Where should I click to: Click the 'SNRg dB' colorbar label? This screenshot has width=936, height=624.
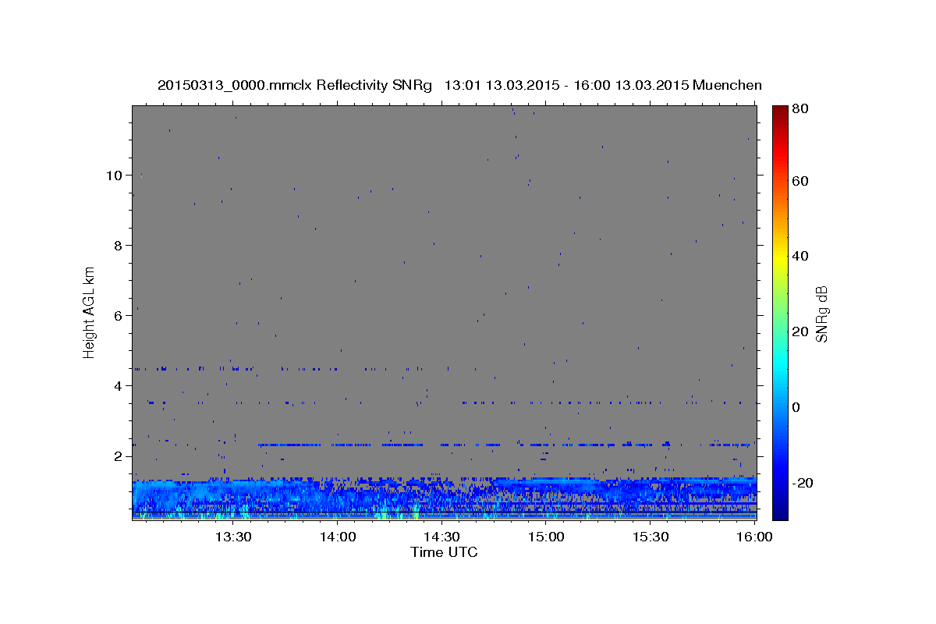click(x=821, y=314)
